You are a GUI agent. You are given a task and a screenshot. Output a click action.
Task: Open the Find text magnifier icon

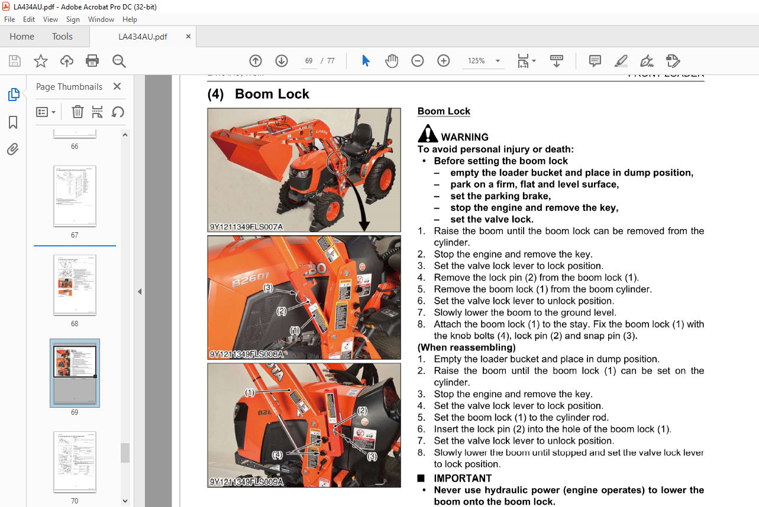[x=119, y=61]
